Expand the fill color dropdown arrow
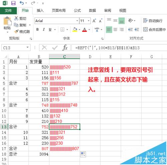167x165 pixels. click(x=79, y=30)
